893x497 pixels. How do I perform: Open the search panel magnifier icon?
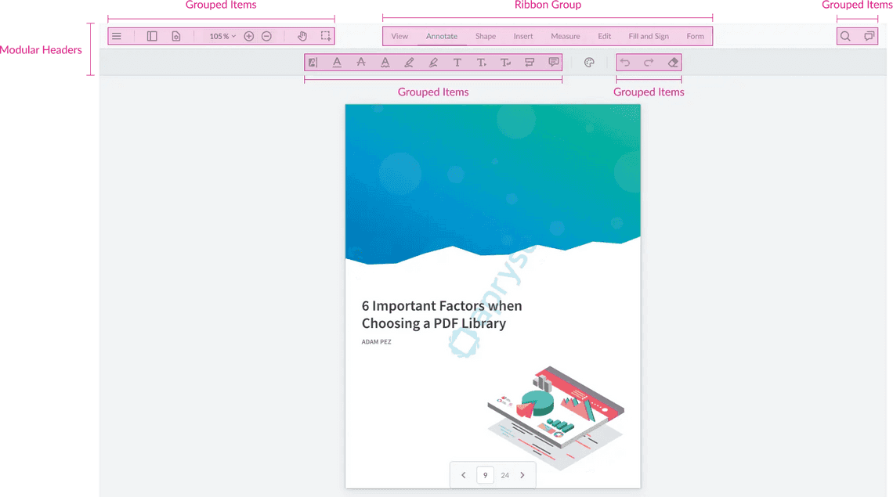pos(846,36)
